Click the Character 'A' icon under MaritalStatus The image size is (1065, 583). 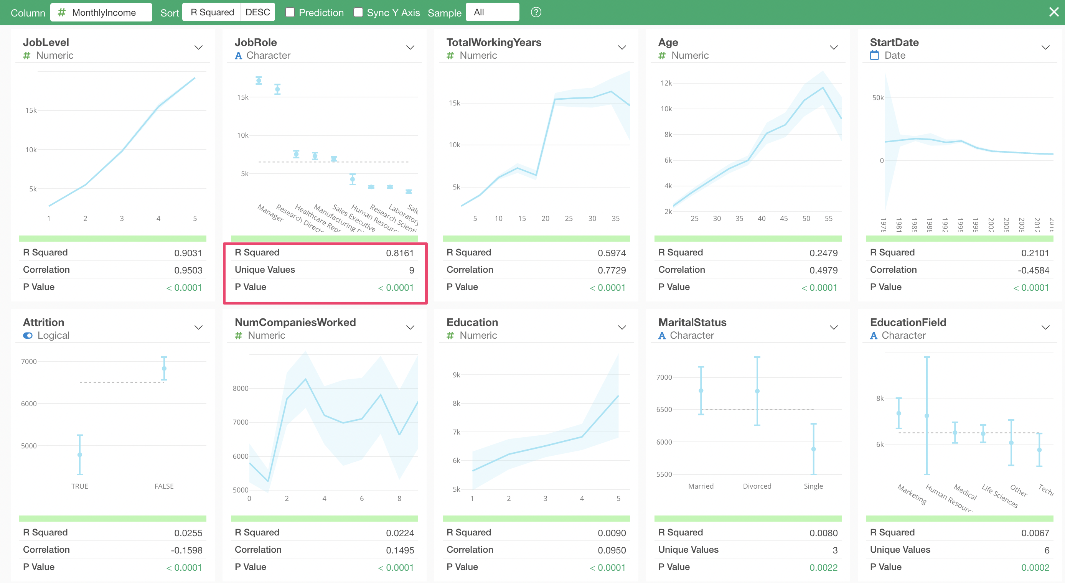[x=662, y=335]
